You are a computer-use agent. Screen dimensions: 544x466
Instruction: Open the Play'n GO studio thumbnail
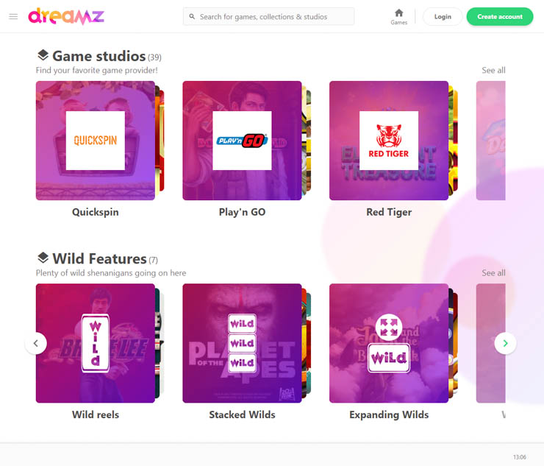(242, 141)
